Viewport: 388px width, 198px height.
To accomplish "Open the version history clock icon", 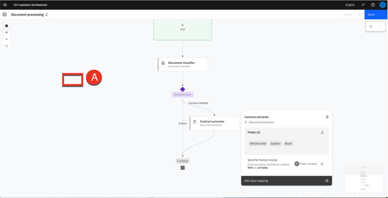I will 360,15.
